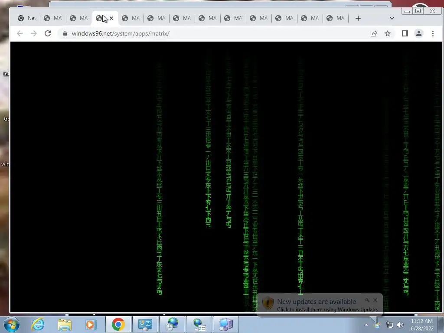
Task: Switch to the first MA tab after New Tab
Action: pyautogui.click(x=53, y=18)
